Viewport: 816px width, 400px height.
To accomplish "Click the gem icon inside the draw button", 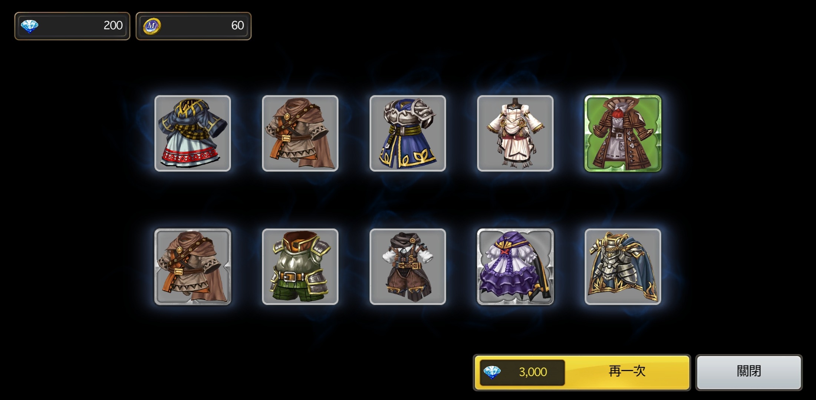I will 492,372.
